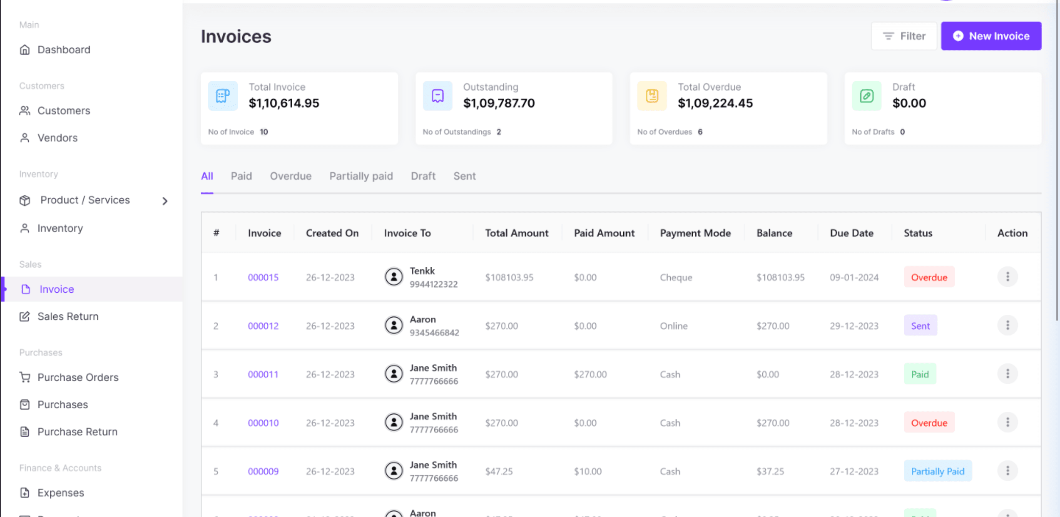Click the Sales Return edit icon

click(25, 316)
